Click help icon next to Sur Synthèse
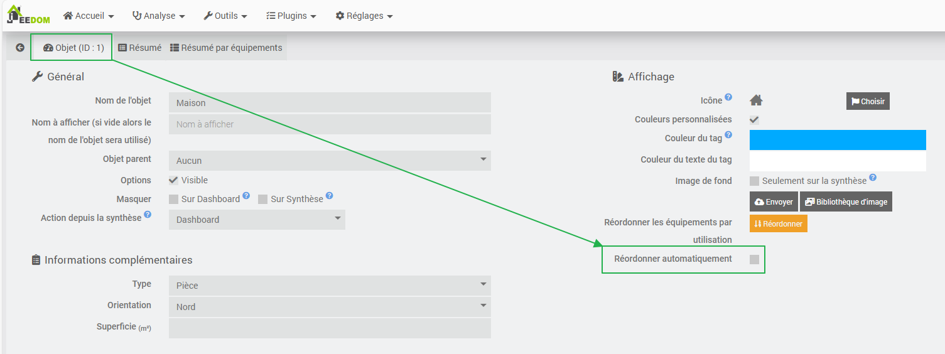Viewport: 945px width, 354px height. coord(330,196)
